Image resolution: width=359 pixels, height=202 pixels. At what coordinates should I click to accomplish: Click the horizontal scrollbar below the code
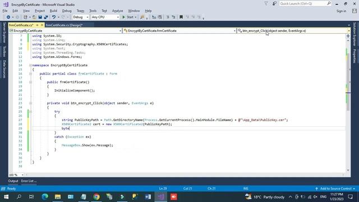pyautogui.click(x=185, y=175)
